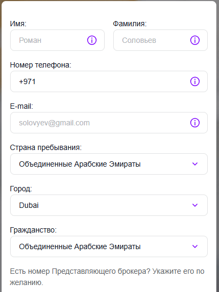Click the chevron in Страна пребывания field
The image size is (219, 292).
point(195,164)
